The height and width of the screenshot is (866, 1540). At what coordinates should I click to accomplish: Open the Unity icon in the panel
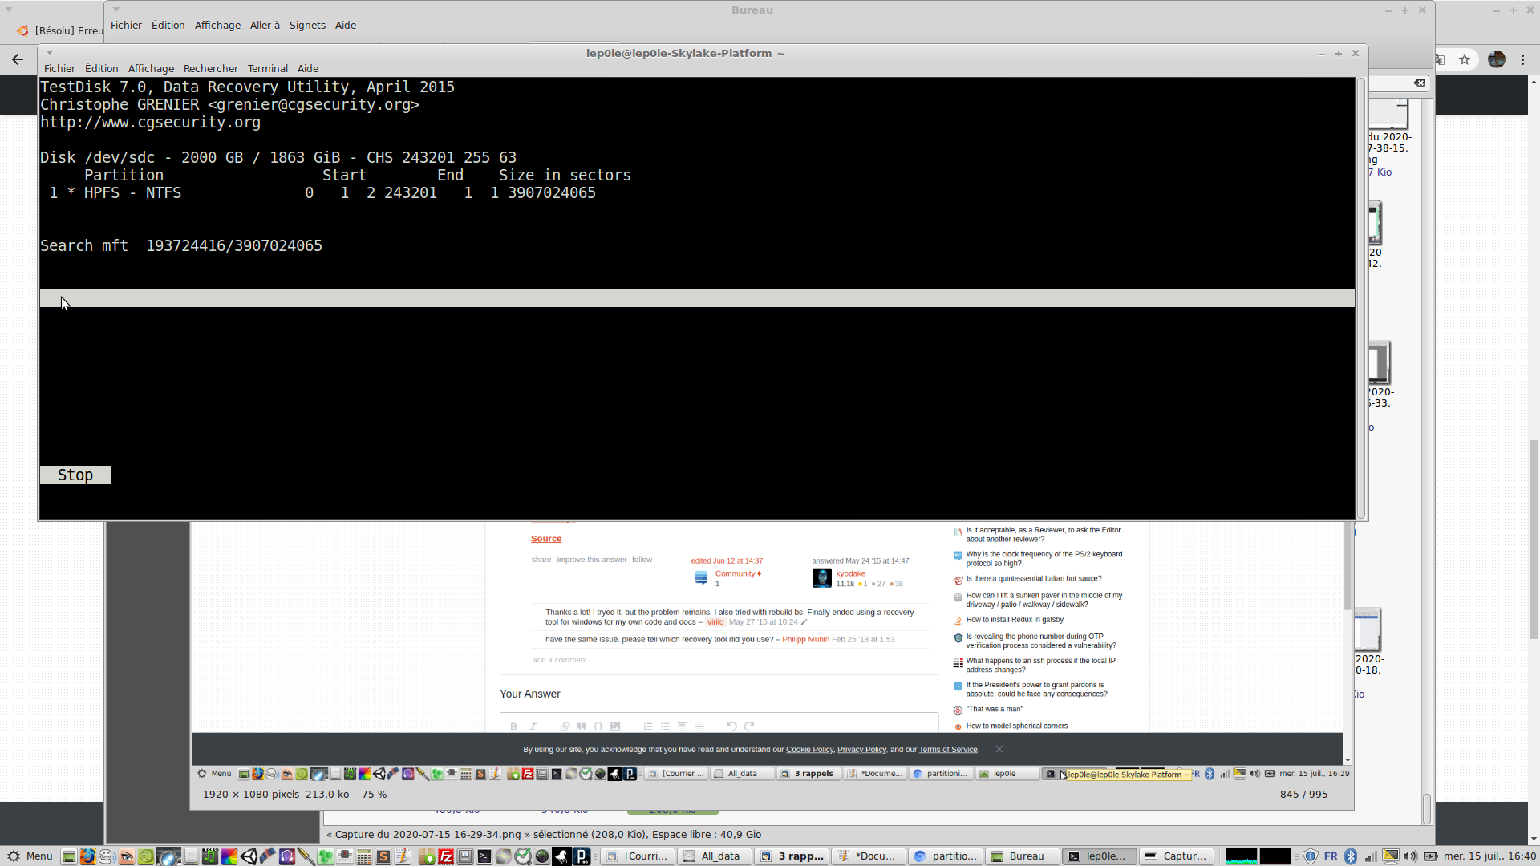click(x=249, y=856)
